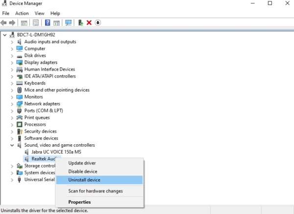Click the Update device driver toolbar icon
This screenshot has width=294, height=214.
point(81,23)
